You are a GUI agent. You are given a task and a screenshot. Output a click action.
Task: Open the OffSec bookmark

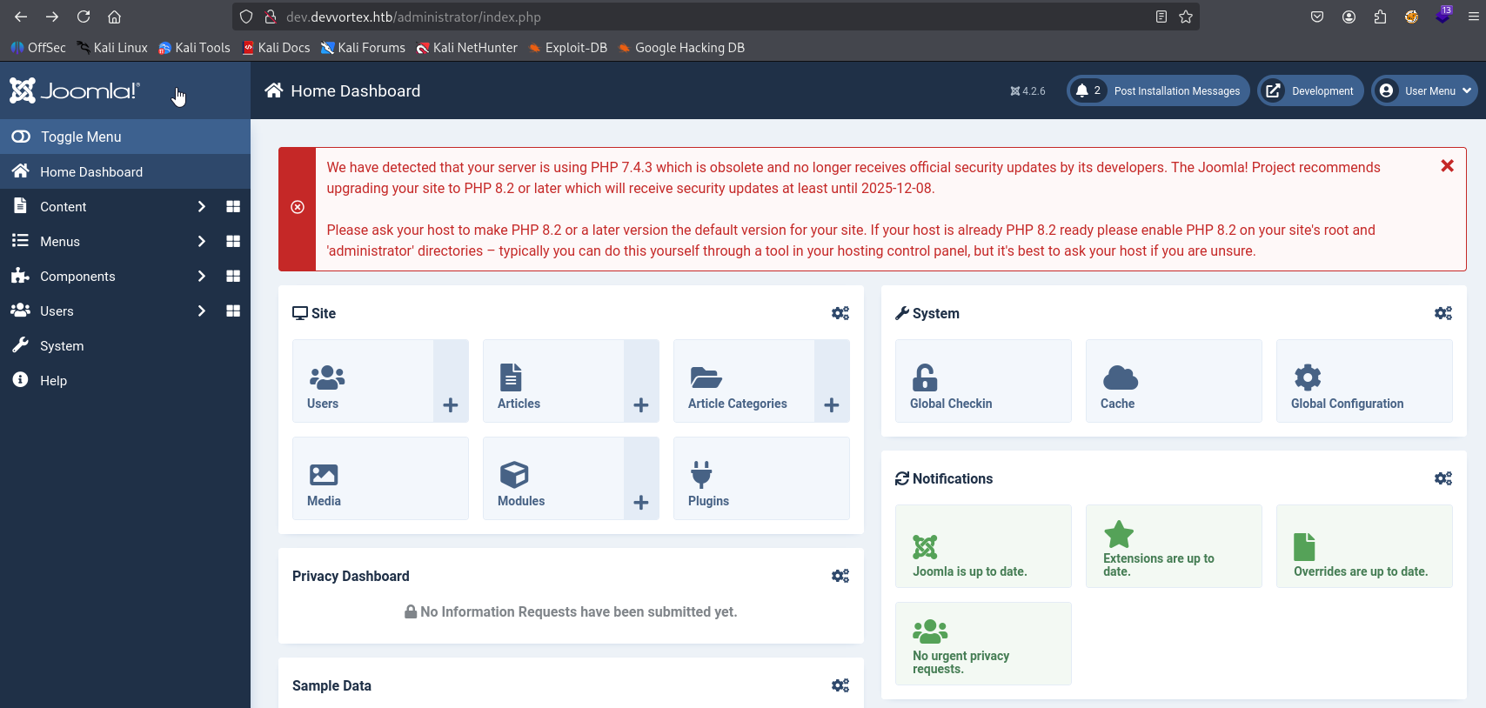tap(38, 48)
